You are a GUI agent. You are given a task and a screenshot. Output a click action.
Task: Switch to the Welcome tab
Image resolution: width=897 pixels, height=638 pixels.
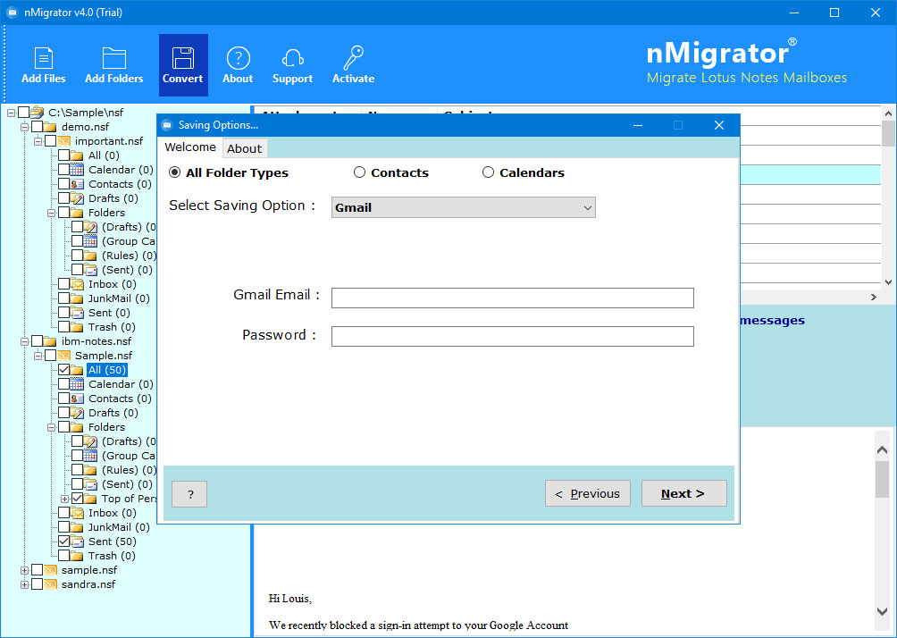(x=190, y=147)
